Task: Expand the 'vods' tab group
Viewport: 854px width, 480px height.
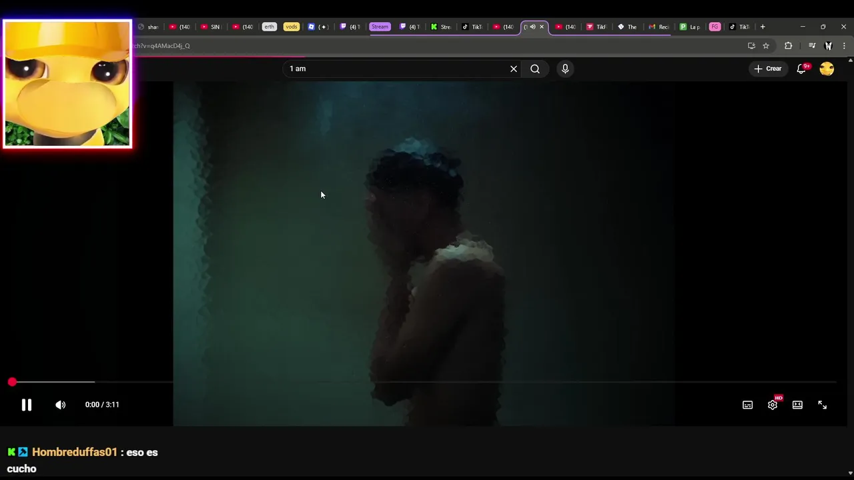Action: pos(291,27)
